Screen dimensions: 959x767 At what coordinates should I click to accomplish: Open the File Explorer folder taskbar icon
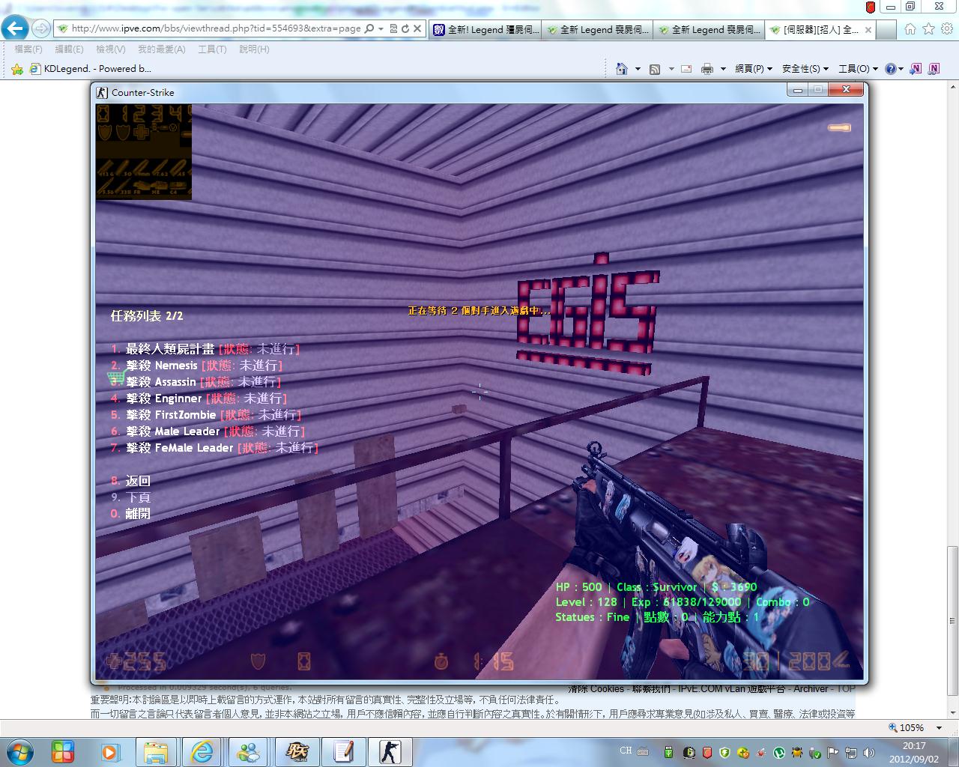click(x=156, y=751)
